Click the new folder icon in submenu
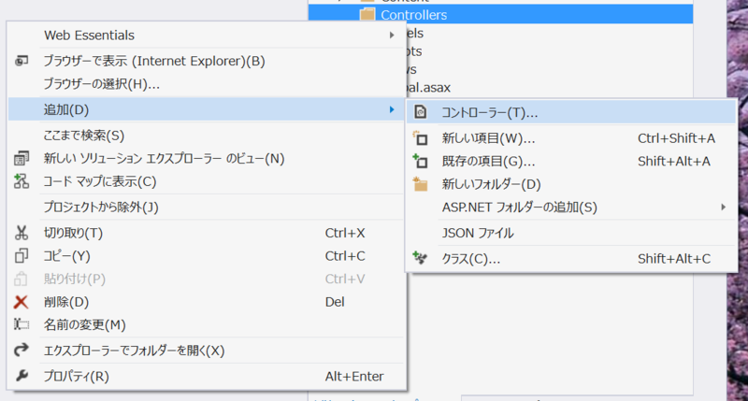Image resolution: width=748 pixels, height=401 pixels. tap(420, 184)
